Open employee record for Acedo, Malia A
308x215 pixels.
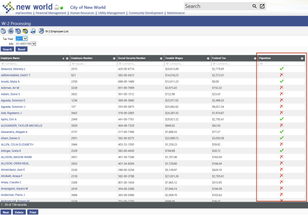pyautogui.click(x=11, y=82)
